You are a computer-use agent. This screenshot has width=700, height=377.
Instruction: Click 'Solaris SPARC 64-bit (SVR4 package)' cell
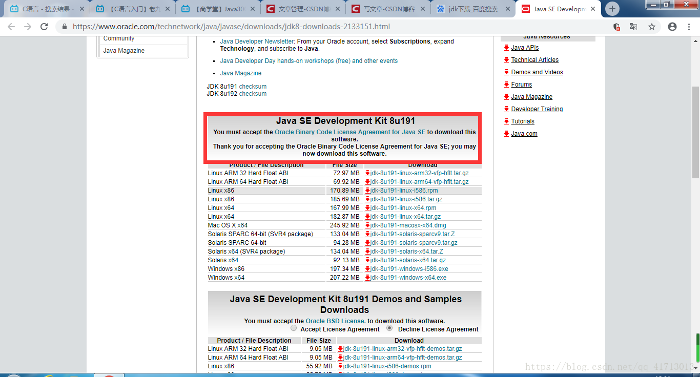coord(266,234)
